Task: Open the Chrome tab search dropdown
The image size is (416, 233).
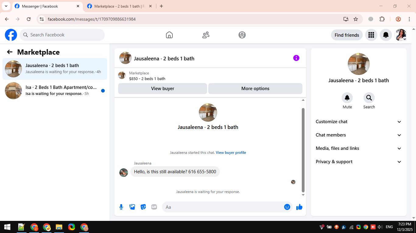Action: click(6, 6)
